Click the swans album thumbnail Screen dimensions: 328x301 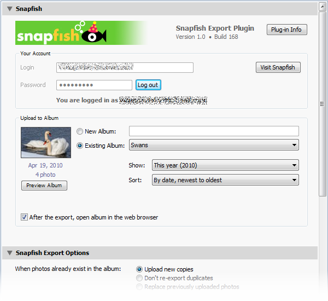[46, 142]
